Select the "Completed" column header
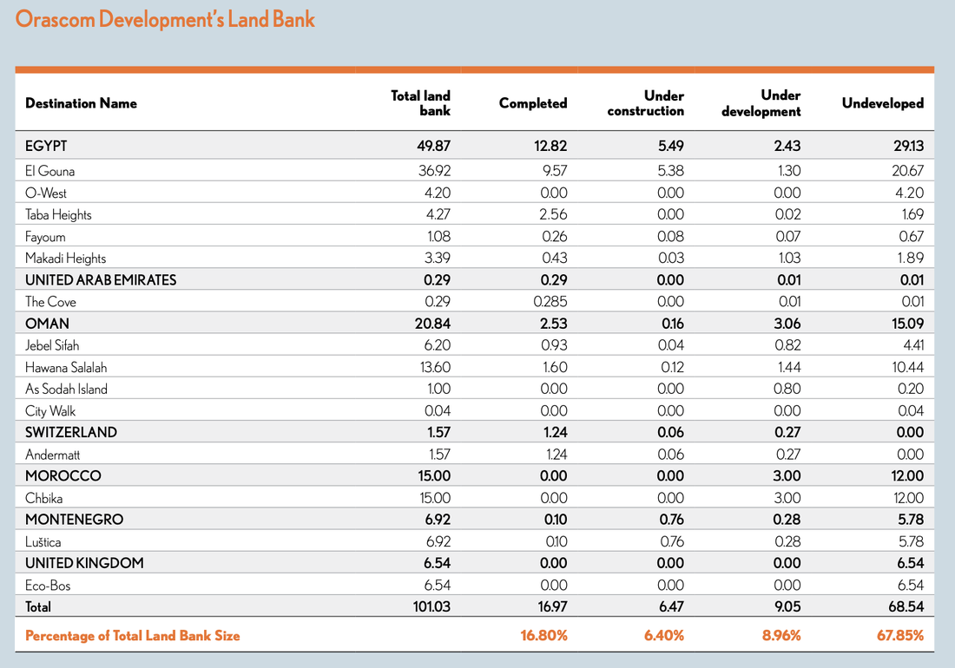The height and width of the screenshot is (668, 955). 533,103
